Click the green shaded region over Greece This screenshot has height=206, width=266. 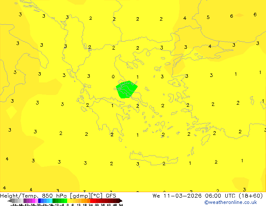coord(126,90)
